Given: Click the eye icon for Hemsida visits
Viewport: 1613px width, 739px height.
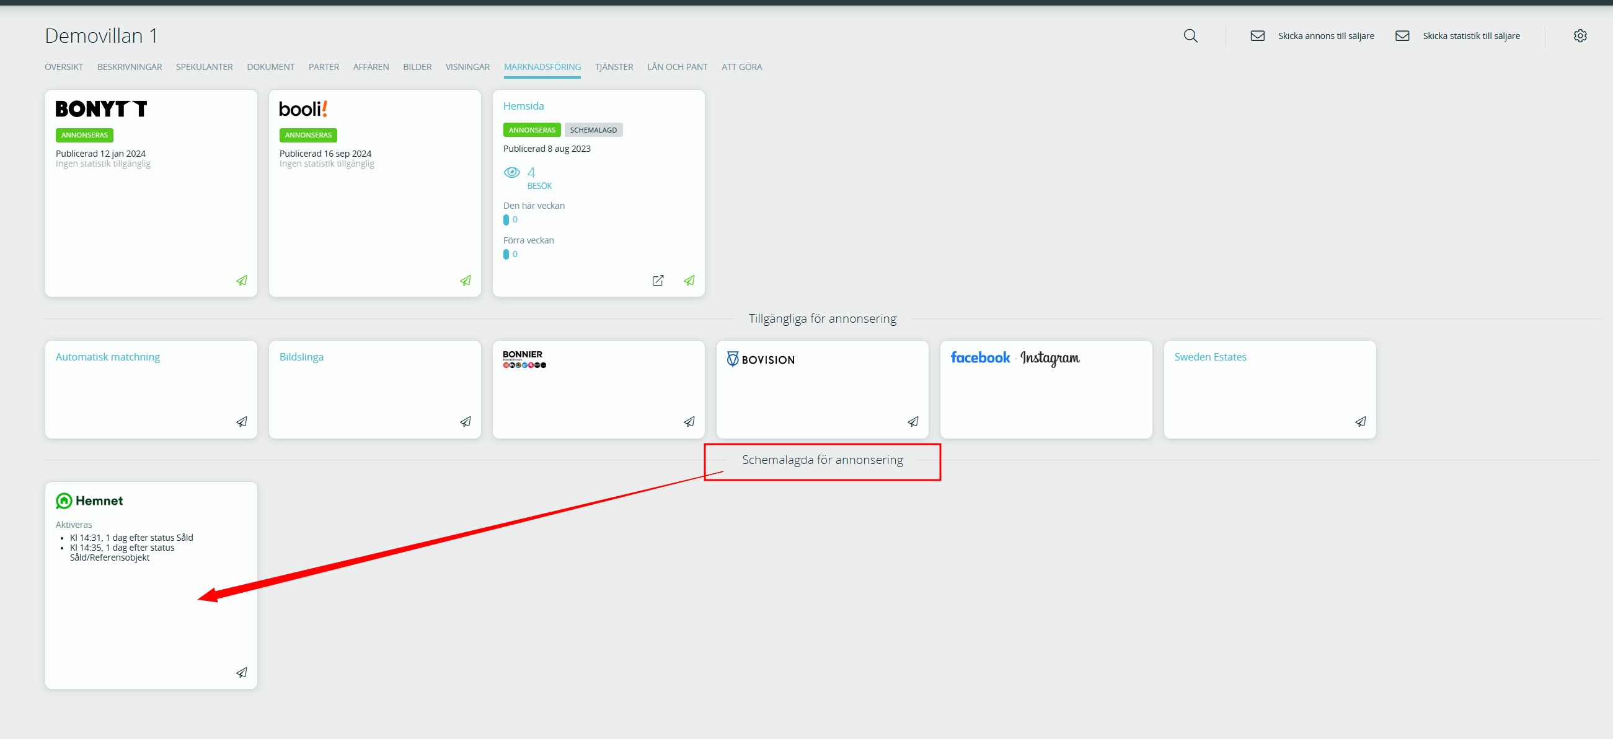Looking at the screenshot, I should coord(511,172).
